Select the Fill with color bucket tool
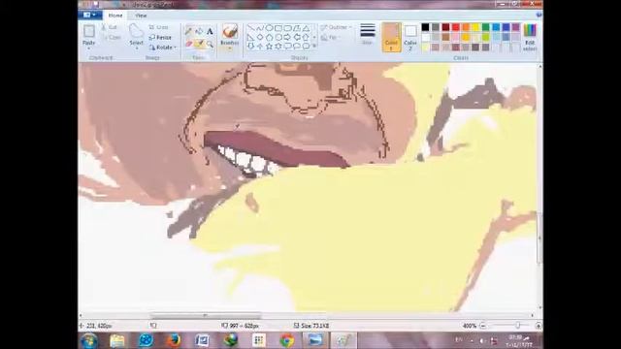The image size is (621, 349). tap(199, 31)
